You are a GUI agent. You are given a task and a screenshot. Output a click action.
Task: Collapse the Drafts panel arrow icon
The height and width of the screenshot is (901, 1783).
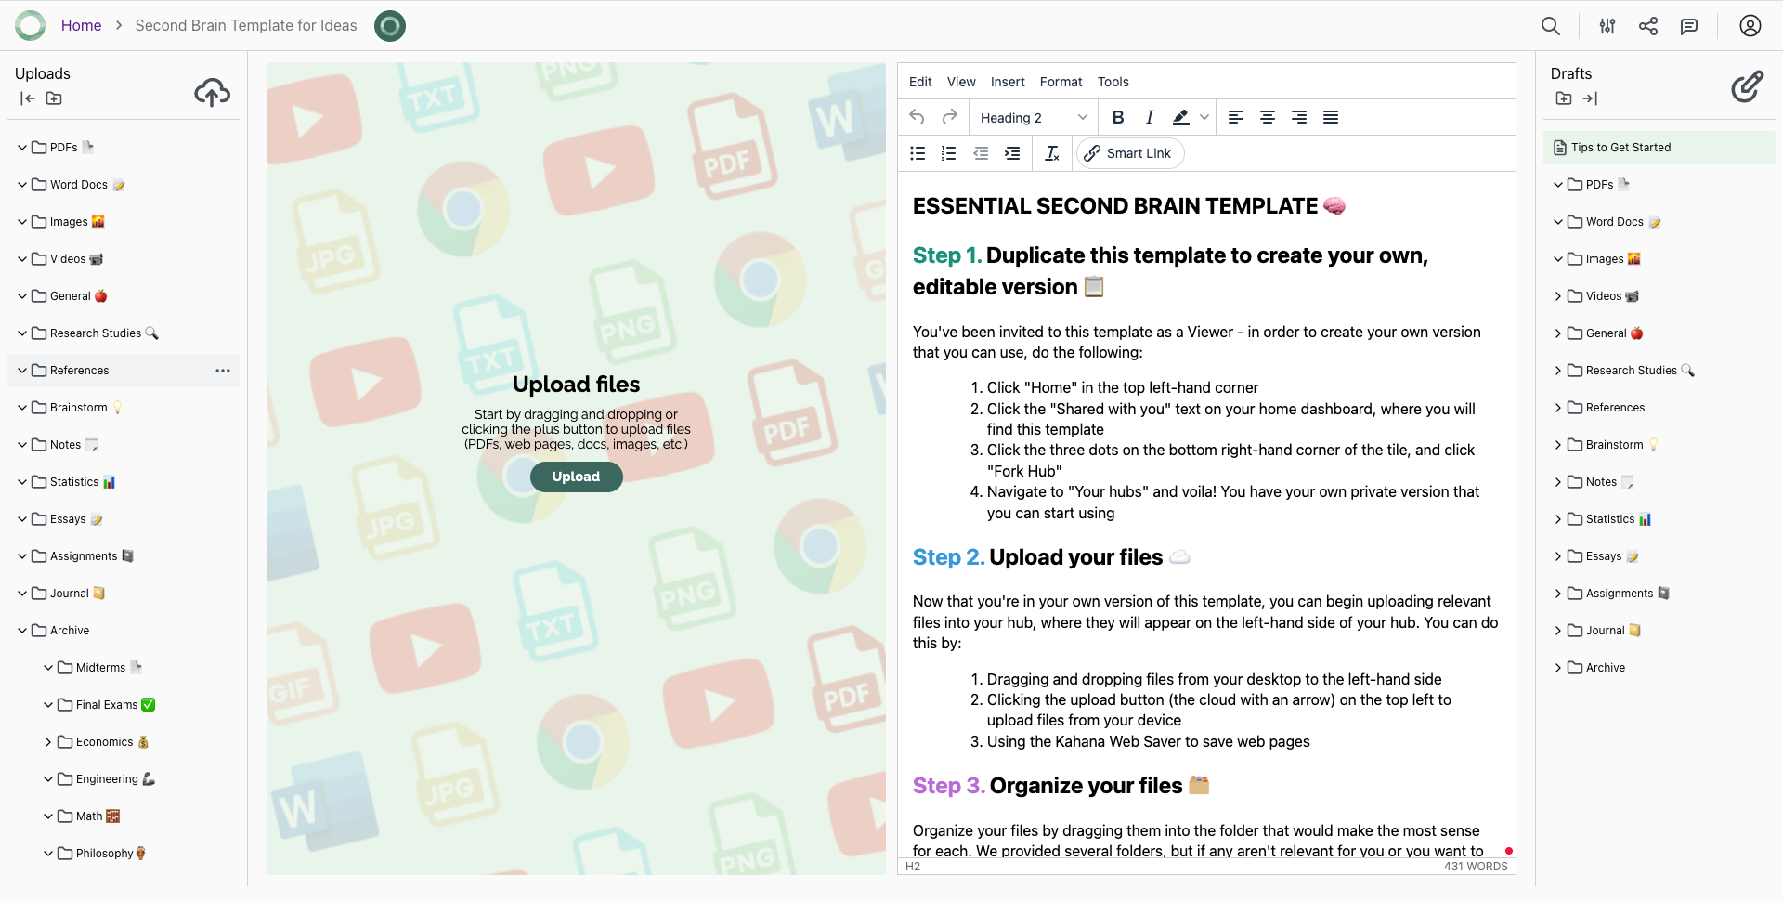[x=1590, y=98]
